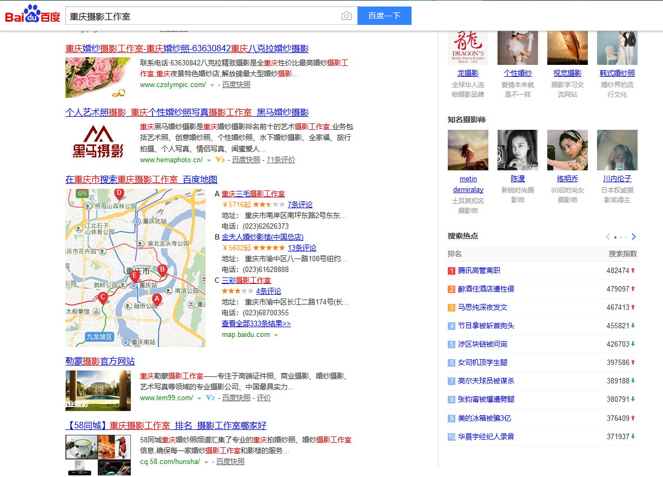
Task: Click the metin demiralay photographer thumbnail
Action: pyautogui.click(x=468, y=150)
